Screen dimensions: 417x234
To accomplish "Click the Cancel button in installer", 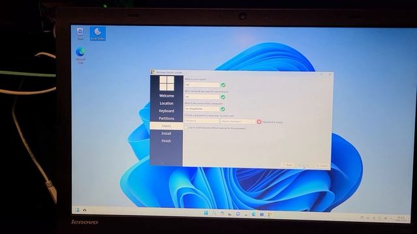I will pos(321,166).
